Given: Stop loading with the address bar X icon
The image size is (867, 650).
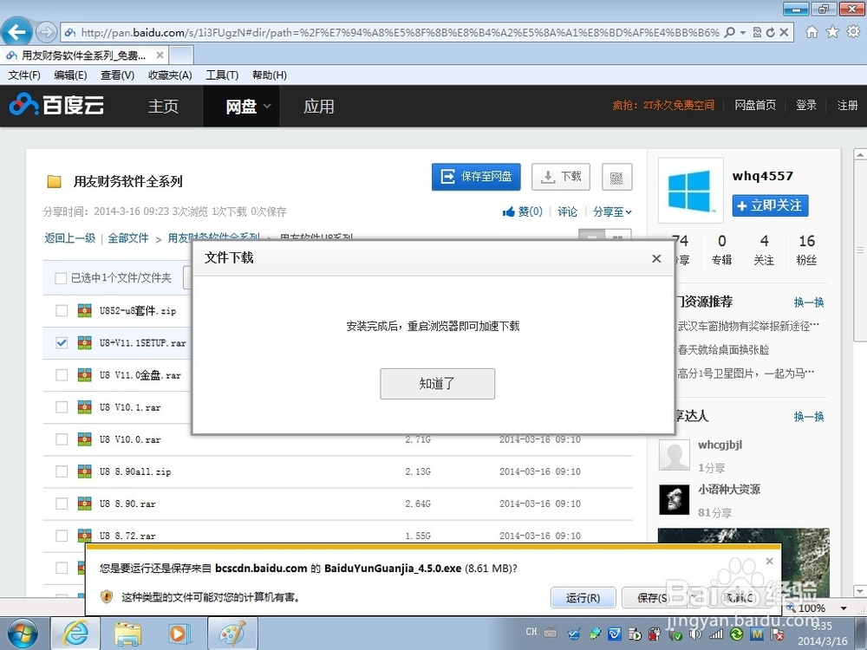Looking at the screenshot, I should [x=784, y=33].
